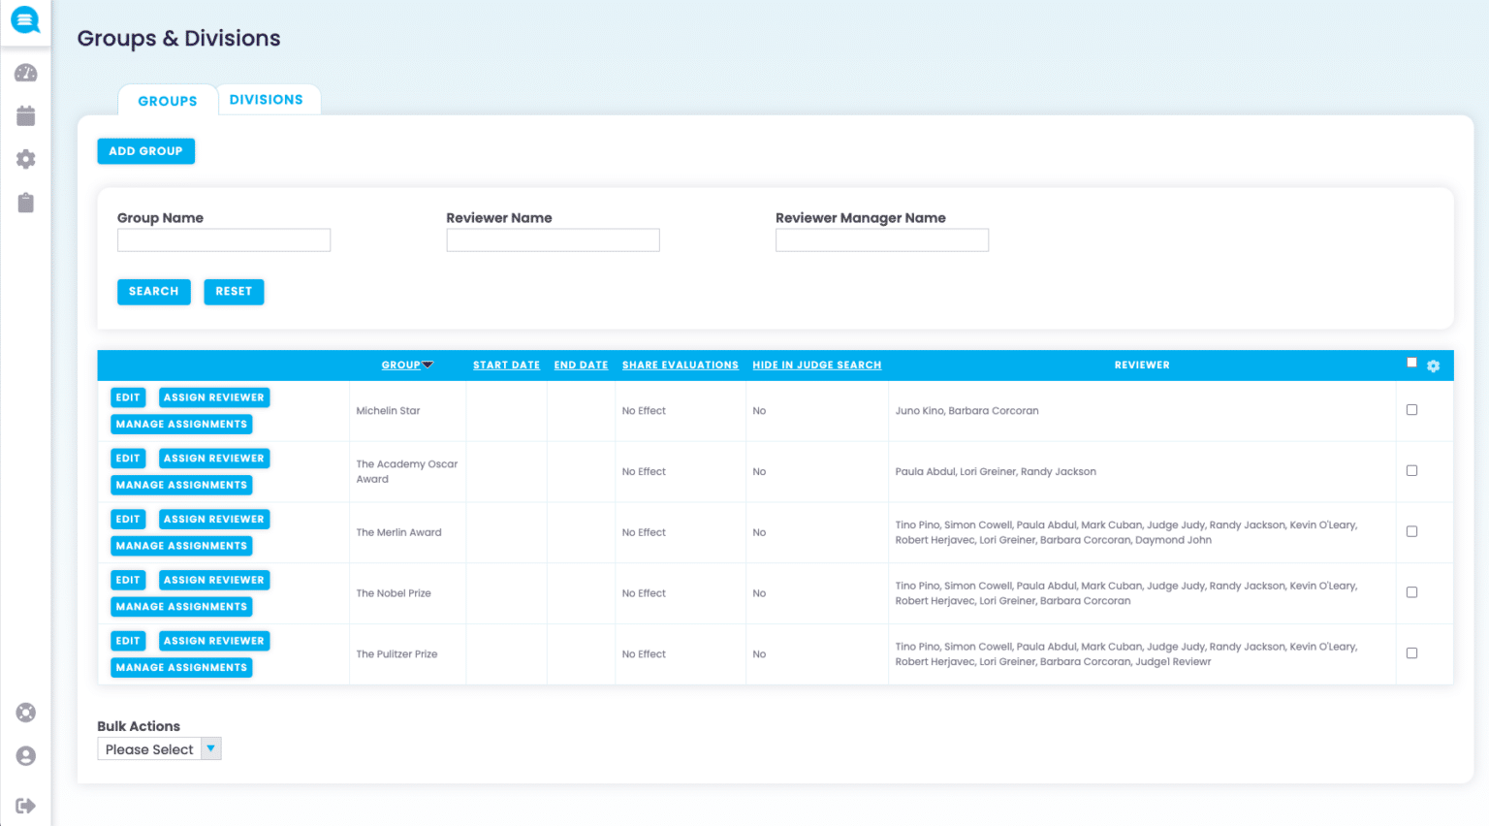
Task: Open the Bulk Actions Please Select dropdown
Action: 158,747
